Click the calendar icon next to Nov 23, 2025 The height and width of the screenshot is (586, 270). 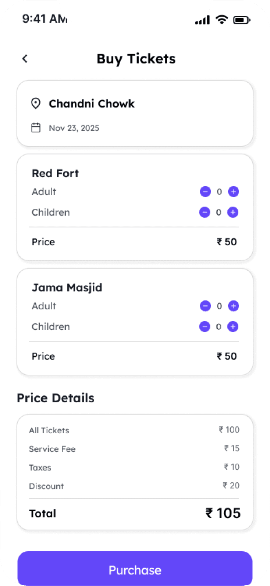[36, 128]
